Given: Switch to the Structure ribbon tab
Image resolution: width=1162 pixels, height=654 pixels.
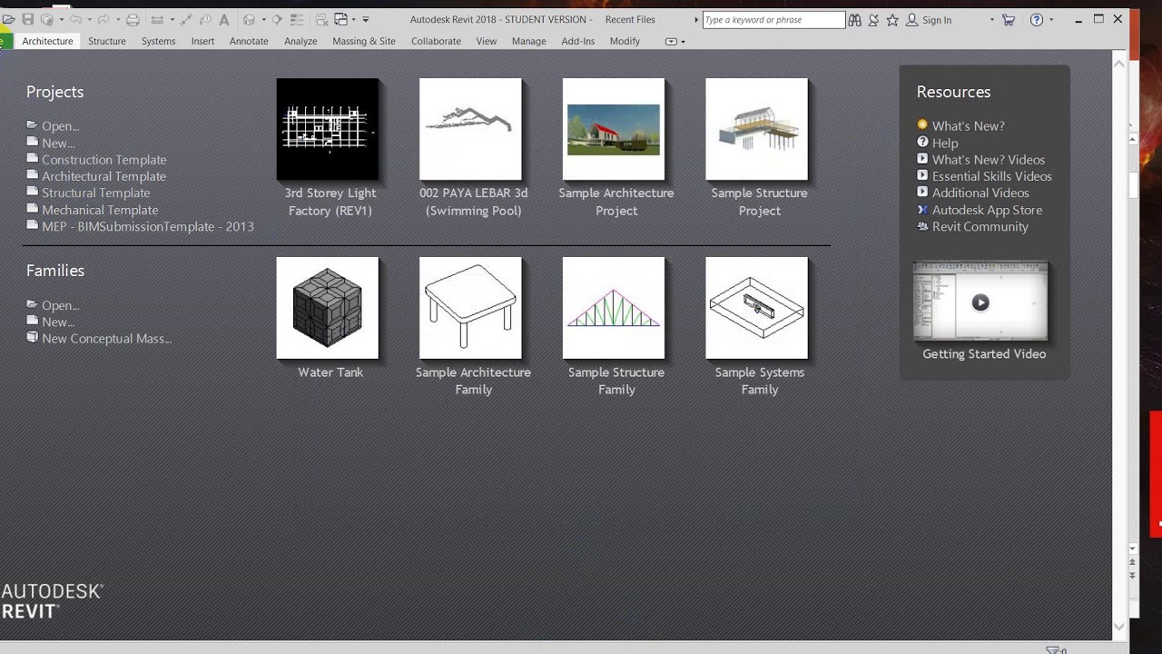Looking at the screenshot, I should pos(107,41).
